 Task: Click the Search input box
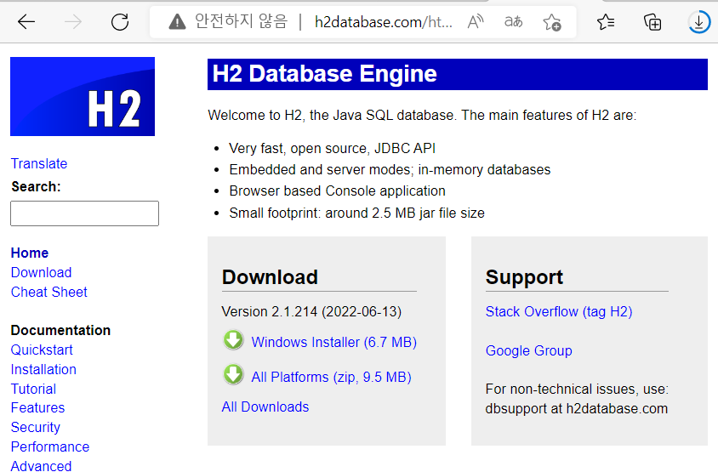[x=85, y=213]
